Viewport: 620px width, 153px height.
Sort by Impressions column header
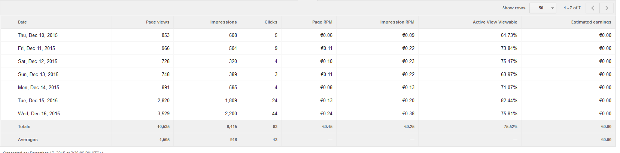point(224,22)
